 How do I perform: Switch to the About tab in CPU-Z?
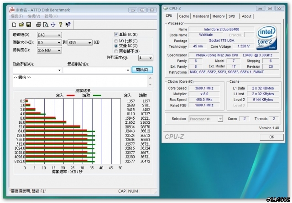pos(246,16)
